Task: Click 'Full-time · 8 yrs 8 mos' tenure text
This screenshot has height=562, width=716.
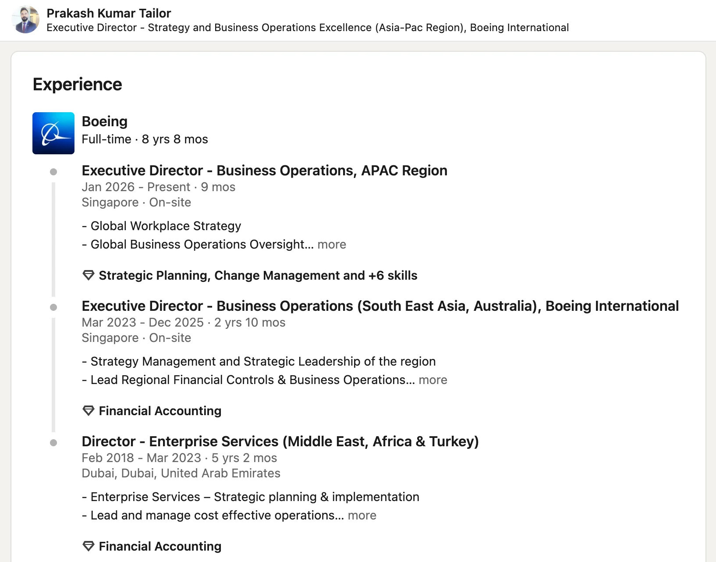Action: (x=145, y=139)
